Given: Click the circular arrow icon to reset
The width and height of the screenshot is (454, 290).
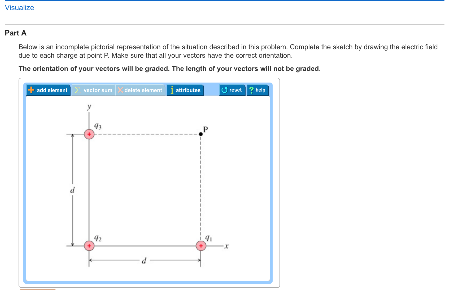Looking at the screenshot, I should pos(224,90).
